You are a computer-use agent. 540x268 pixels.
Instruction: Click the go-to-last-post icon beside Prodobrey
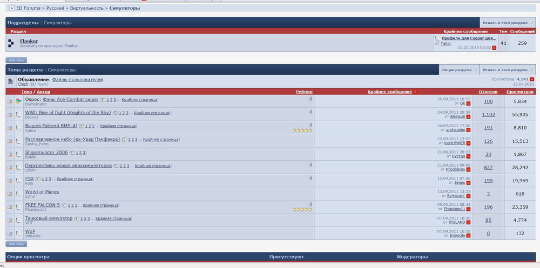pyautogui.click(x=468, y=170)
